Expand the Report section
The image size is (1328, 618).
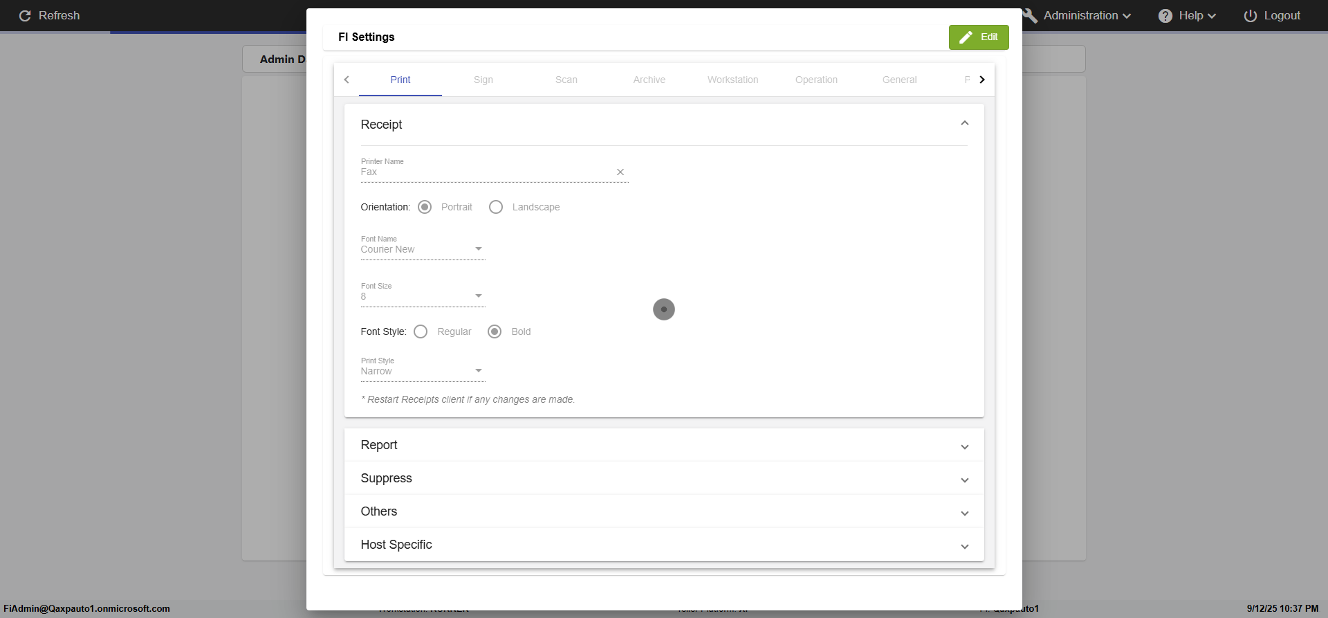tap(664, 445)
